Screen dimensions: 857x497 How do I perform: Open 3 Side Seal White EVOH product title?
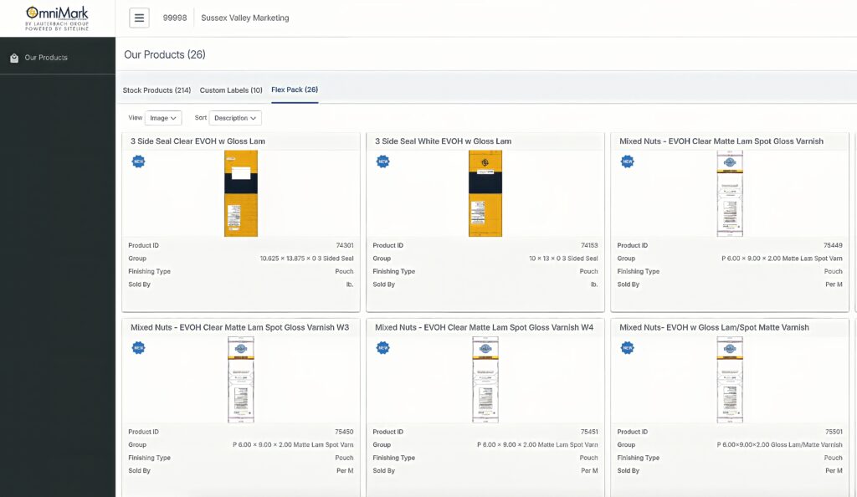click(443, 141)
